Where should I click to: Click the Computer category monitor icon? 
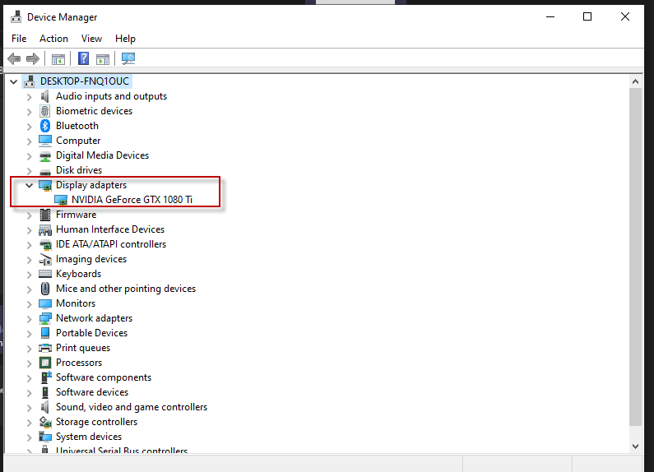pos(45,141)
